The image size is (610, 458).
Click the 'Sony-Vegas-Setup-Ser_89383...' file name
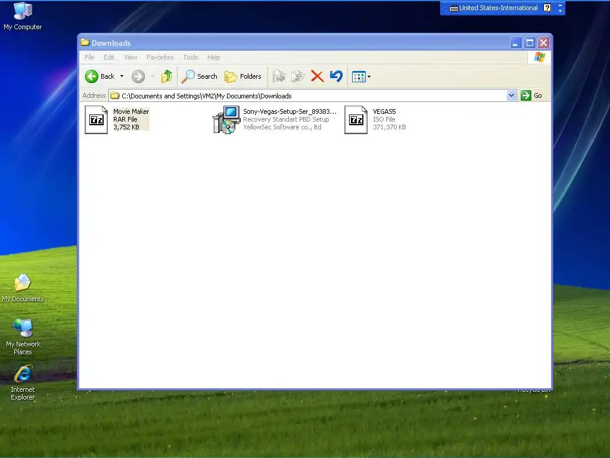point(290,112)
